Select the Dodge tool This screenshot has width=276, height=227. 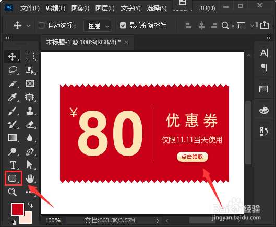click(13, 151)
